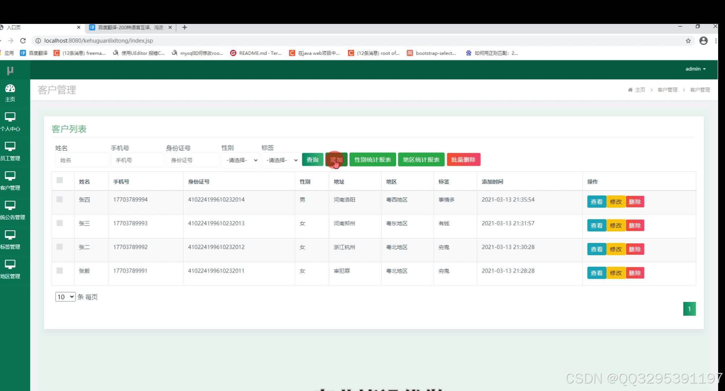
Task: Open the rows-per-page dropdown showing 10
Action: click(65, 297)
